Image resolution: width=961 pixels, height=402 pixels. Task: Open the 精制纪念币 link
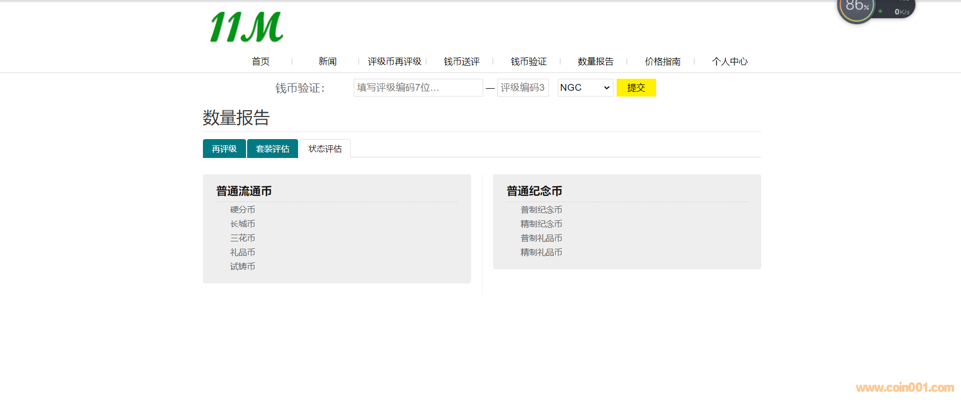541,224
